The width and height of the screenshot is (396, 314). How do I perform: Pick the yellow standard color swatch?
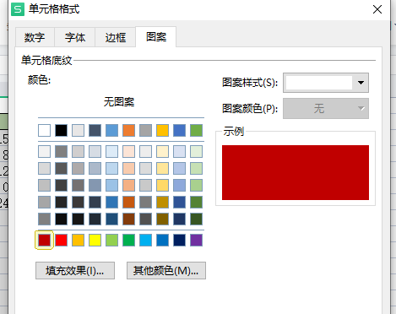pos(95,241)
